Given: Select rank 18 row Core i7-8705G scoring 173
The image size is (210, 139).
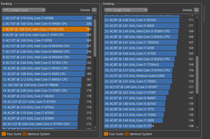Looking at the screenshot, I should click(47, 113).
